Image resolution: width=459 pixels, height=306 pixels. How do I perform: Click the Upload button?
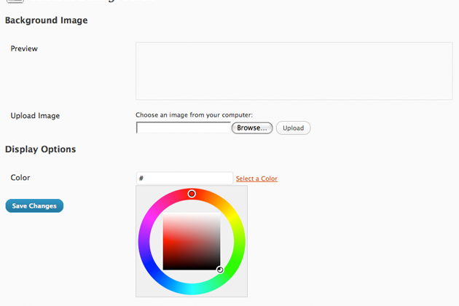click(x=293, y=128)
